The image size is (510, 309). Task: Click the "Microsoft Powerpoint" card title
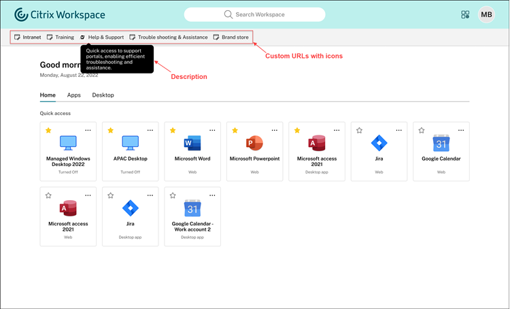(255, 159)
